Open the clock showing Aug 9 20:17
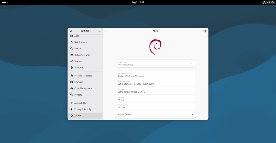Screen dimensions: 276x143 (138, 2)
